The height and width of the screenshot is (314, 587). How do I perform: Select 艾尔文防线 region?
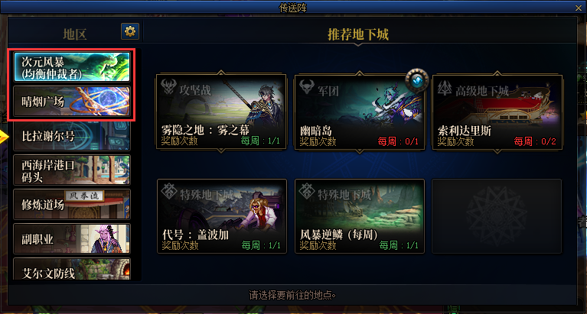[x=72, y=269]
